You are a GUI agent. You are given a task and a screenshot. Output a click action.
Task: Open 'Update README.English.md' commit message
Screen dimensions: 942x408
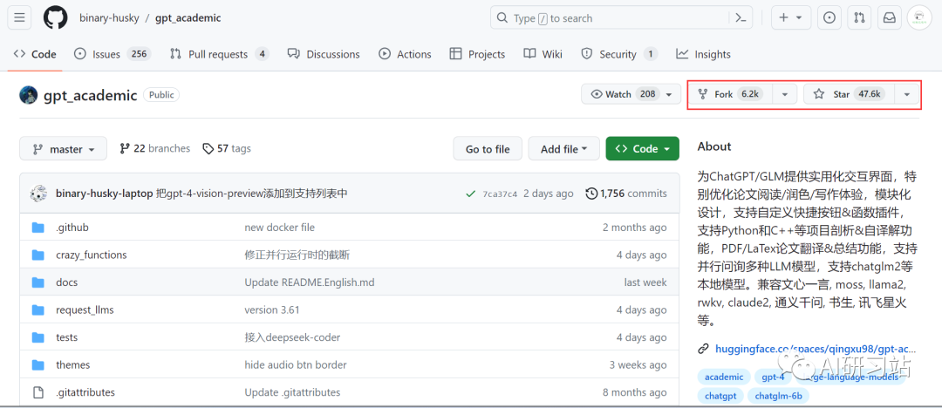310,282
